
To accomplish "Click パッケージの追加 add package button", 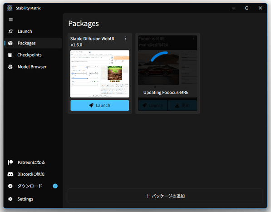I will pyautogui.click(x=165, y=196).
